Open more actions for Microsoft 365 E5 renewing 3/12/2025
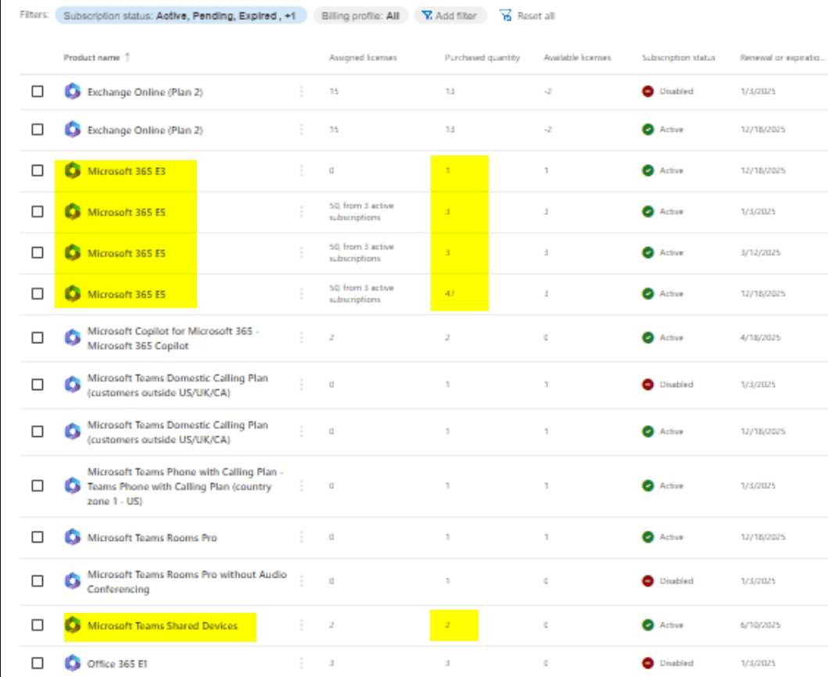 coord(302,253)
